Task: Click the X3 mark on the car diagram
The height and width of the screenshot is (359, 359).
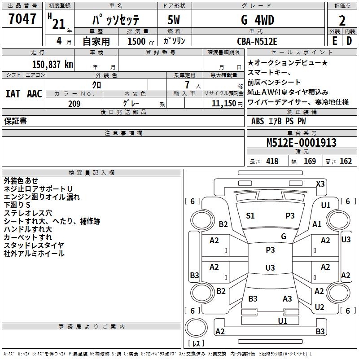Action: 320,184
